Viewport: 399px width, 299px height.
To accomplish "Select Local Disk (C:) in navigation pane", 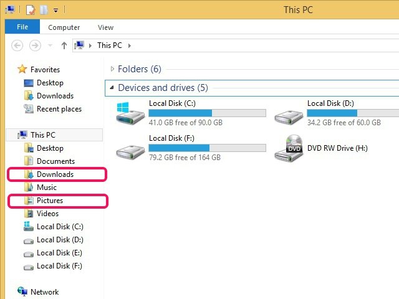I will (60, 227).
